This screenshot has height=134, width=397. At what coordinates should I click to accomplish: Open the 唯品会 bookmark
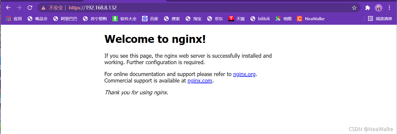click(38, 19)
